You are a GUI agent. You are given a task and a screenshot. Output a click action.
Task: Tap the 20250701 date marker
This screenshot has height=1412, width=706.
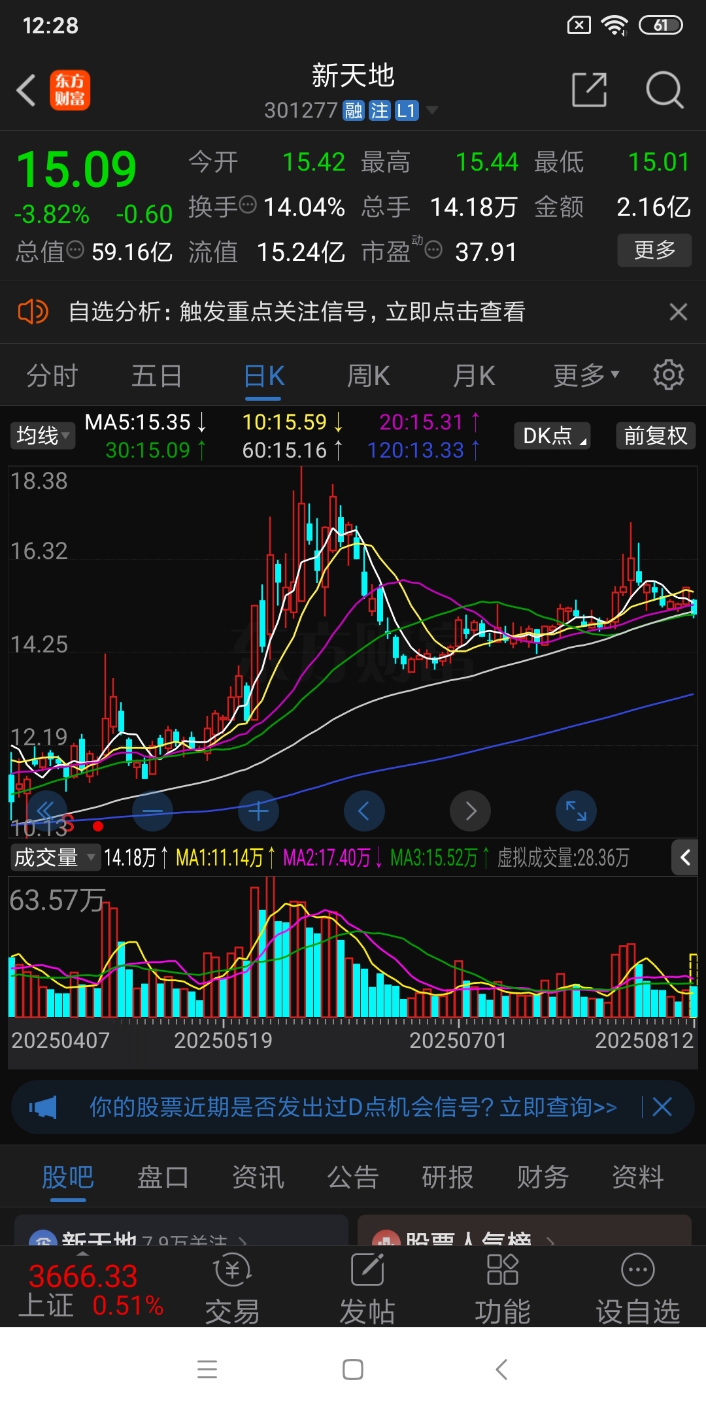[458, 1040]
